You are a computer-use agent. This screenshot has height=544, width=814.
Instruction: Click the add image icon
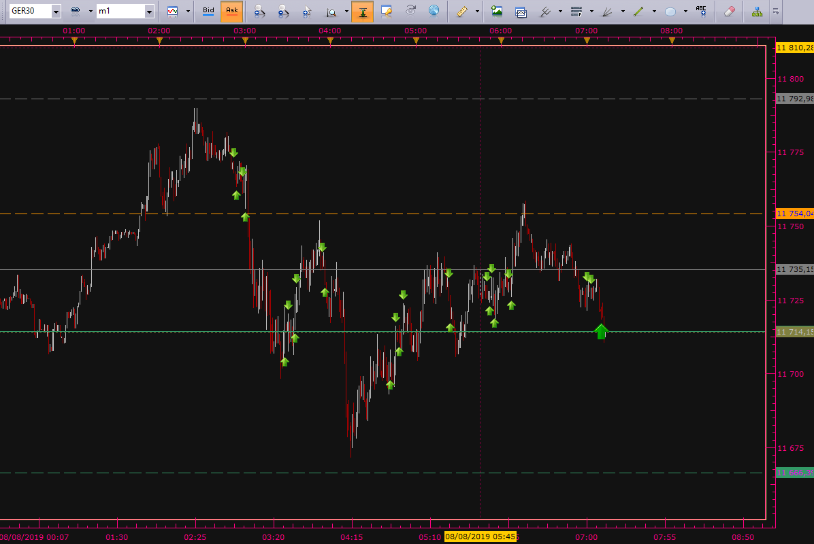tap(497, 11)
